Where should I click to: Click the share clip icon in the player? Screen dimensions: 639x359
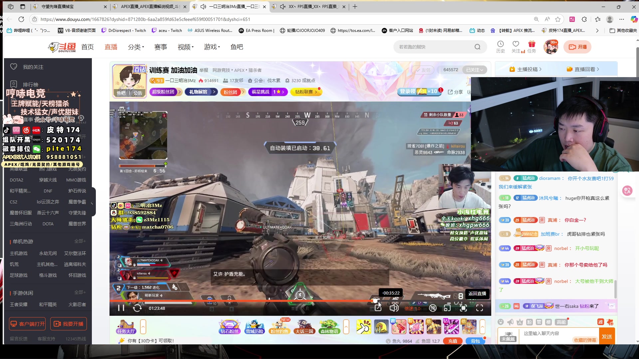point(378,308)
